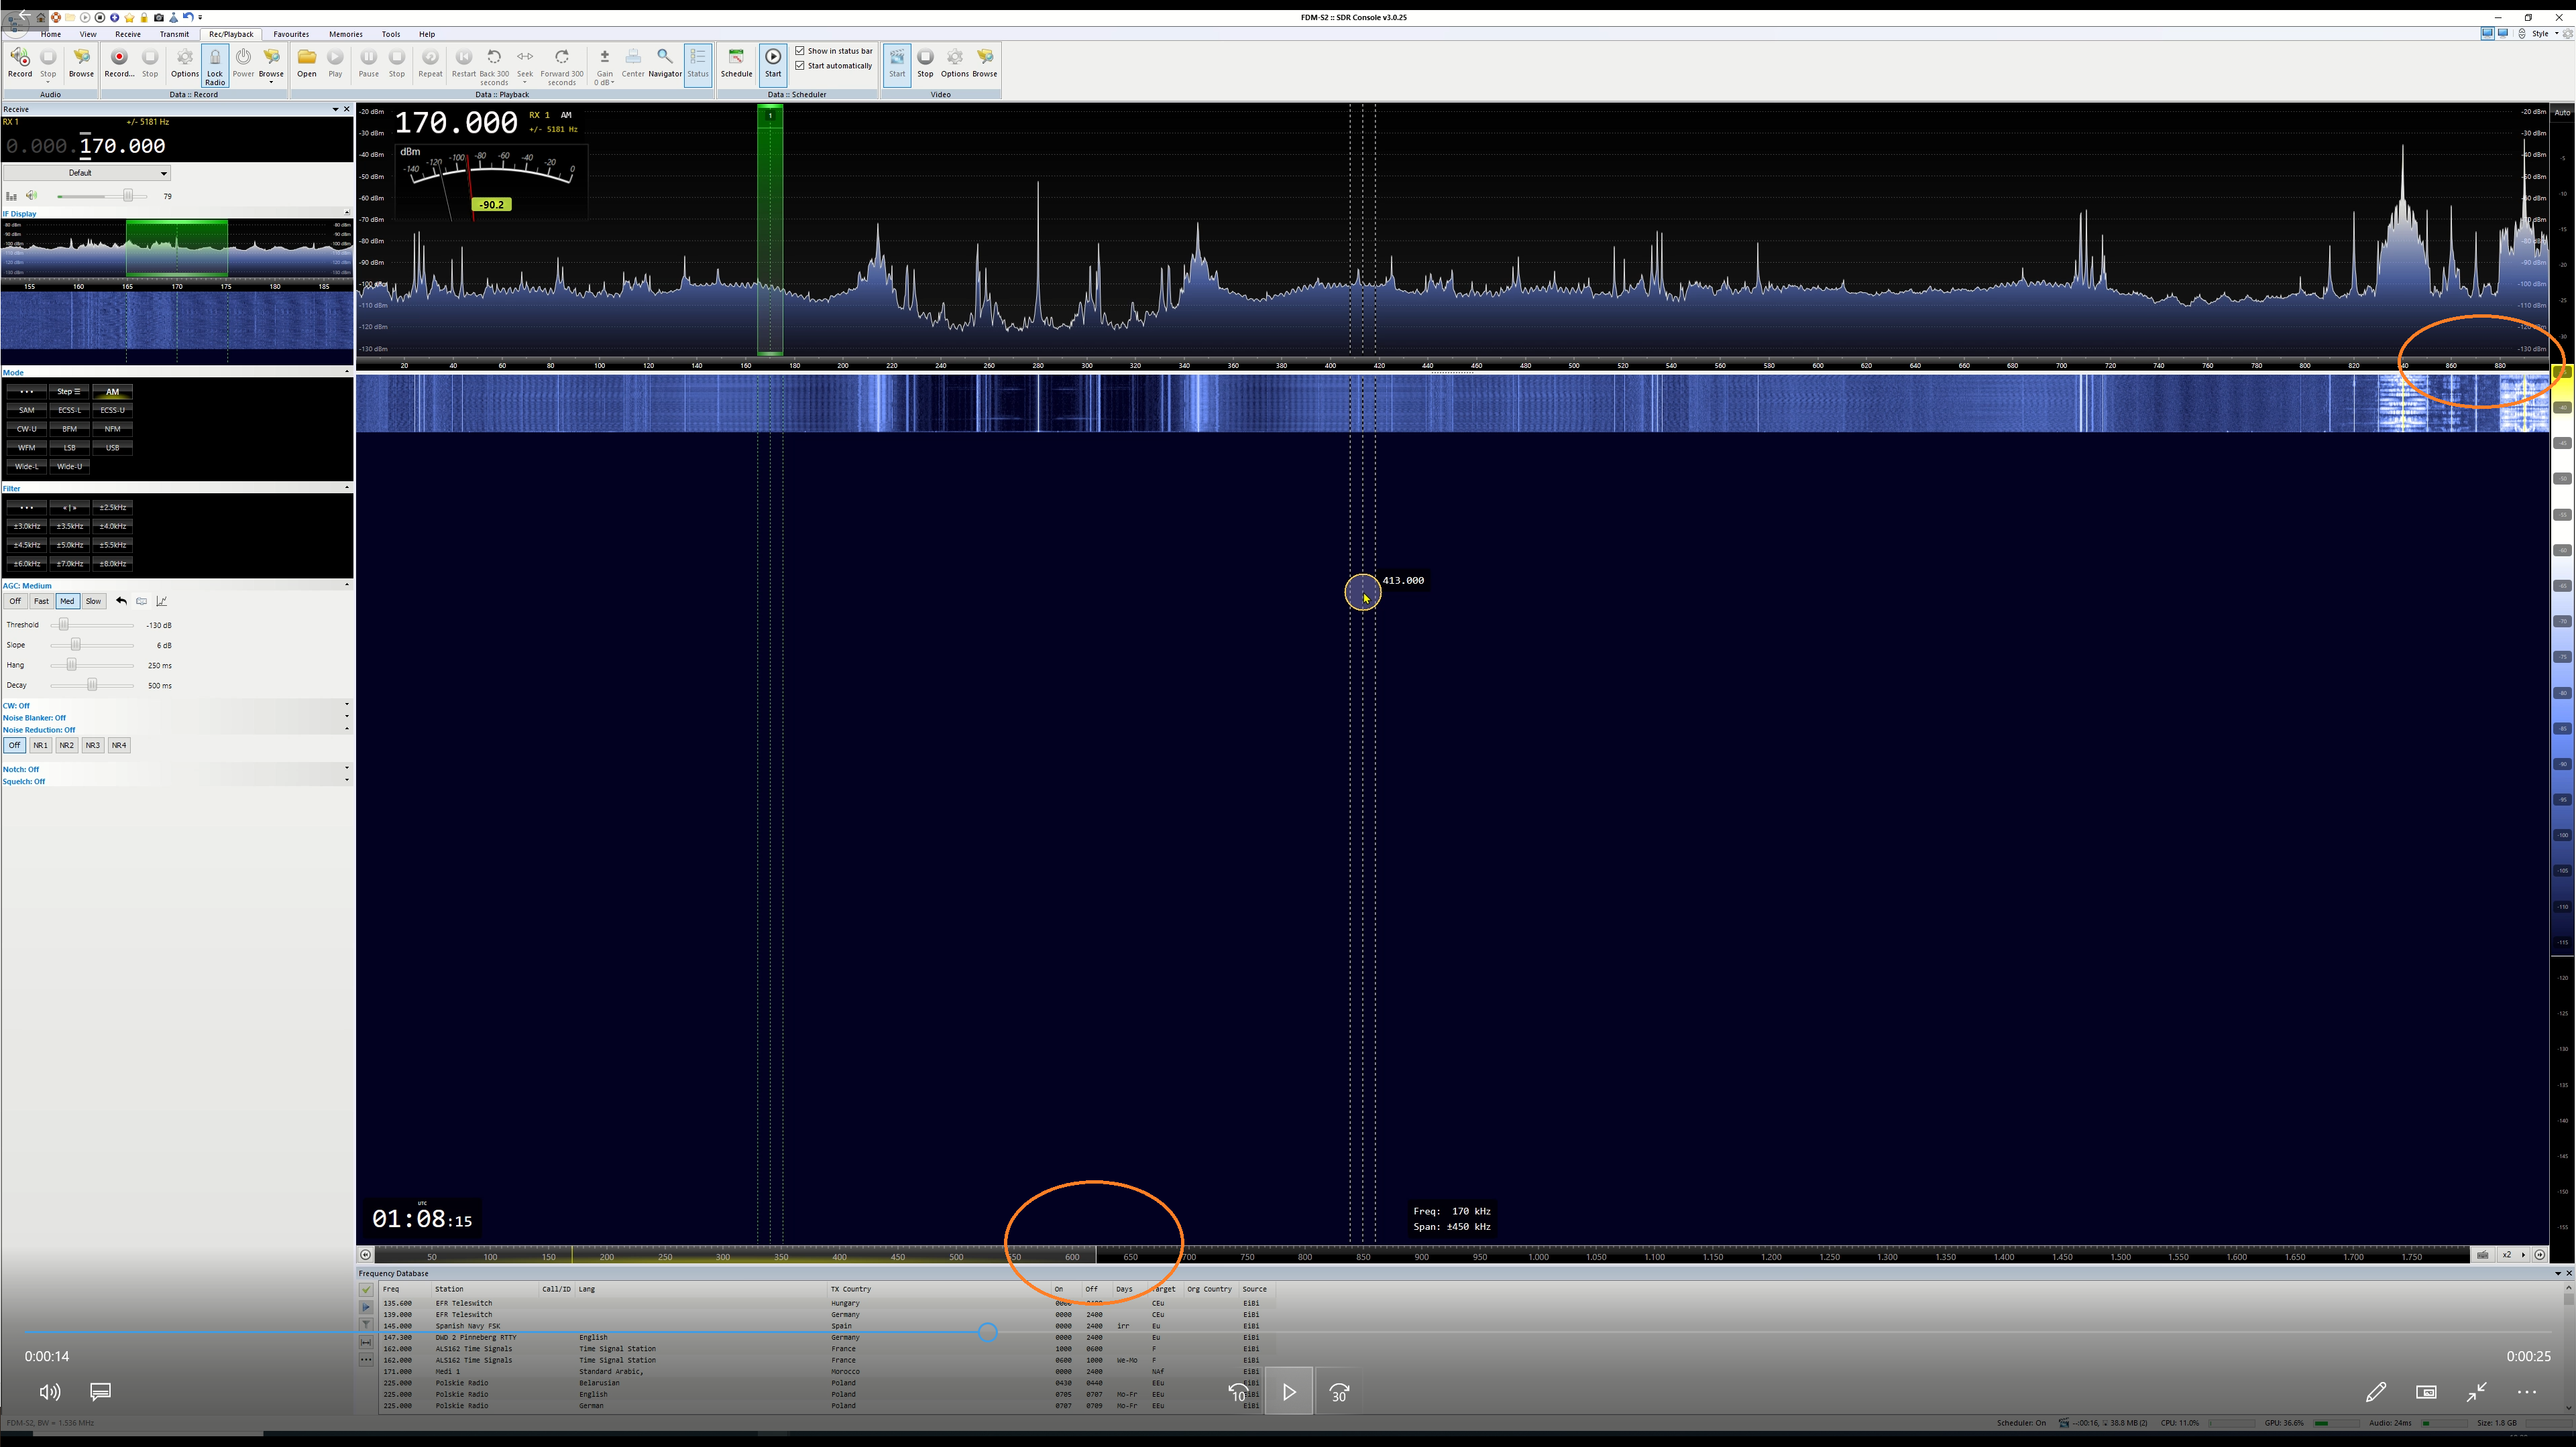Set AGC speed to Fast
Viewport: 2576px width, 1447px height.
[x=41, y=602]
